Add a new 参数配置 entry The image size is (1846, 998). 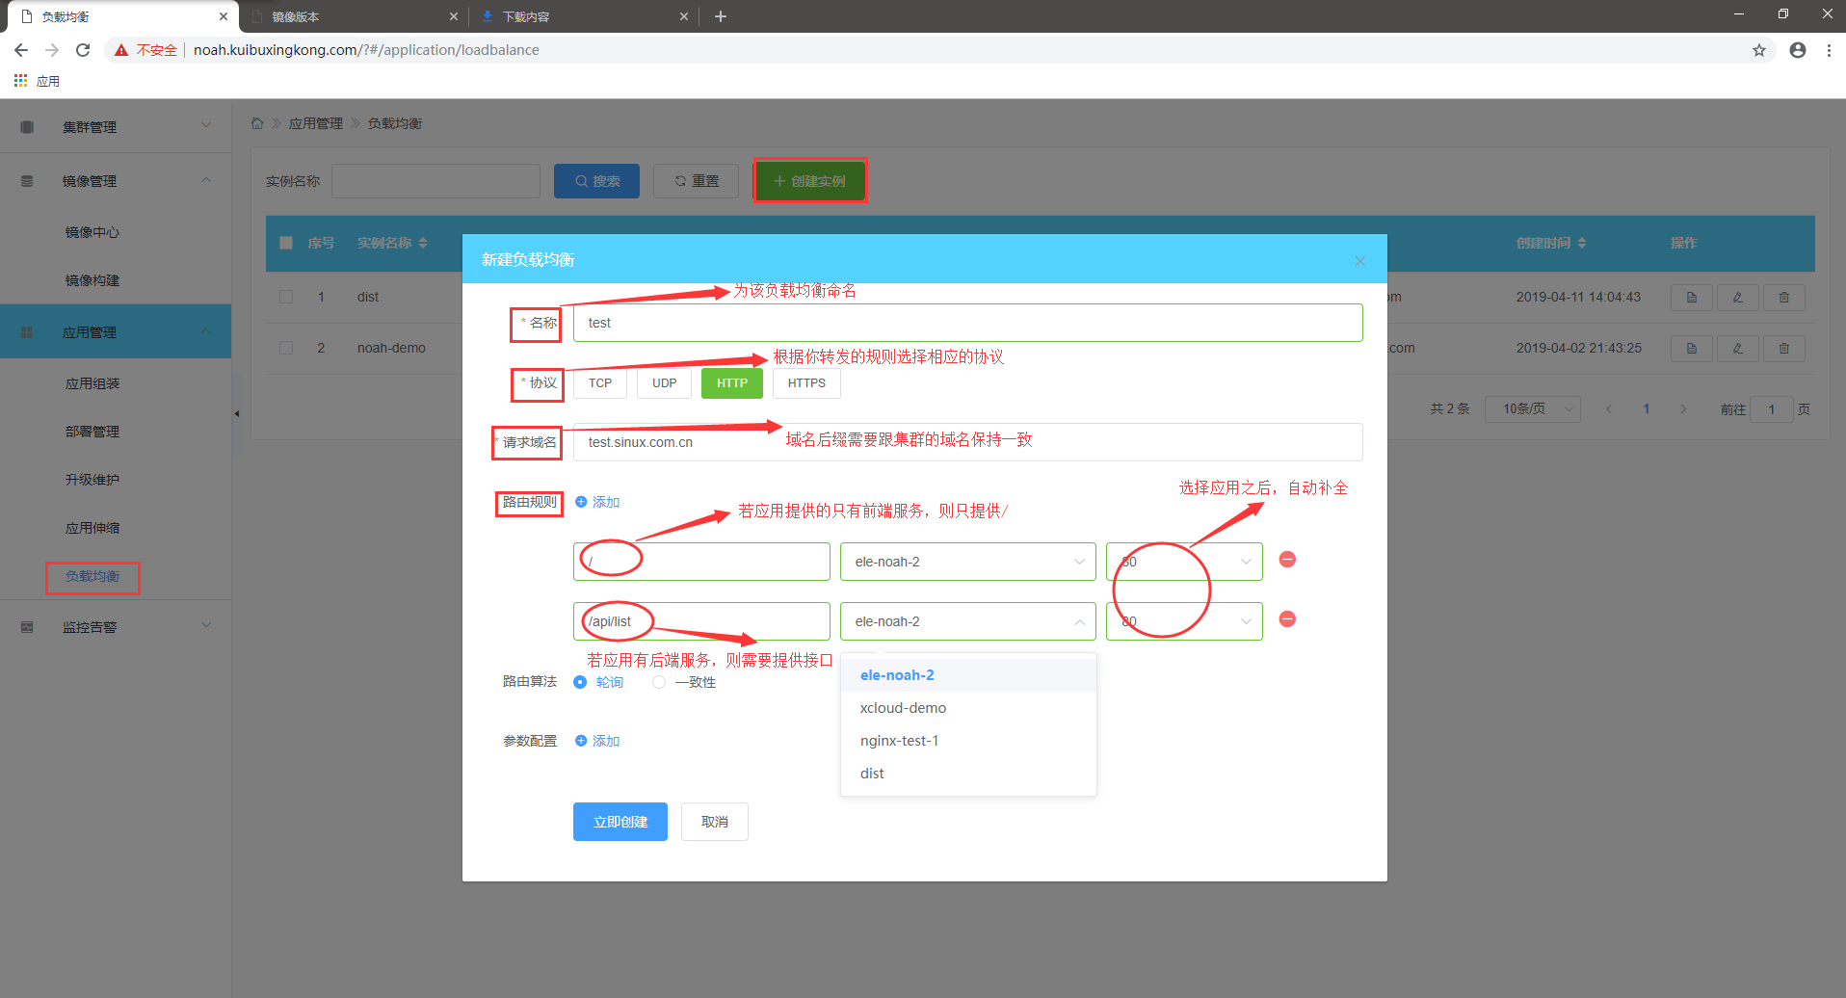(597, 741)
